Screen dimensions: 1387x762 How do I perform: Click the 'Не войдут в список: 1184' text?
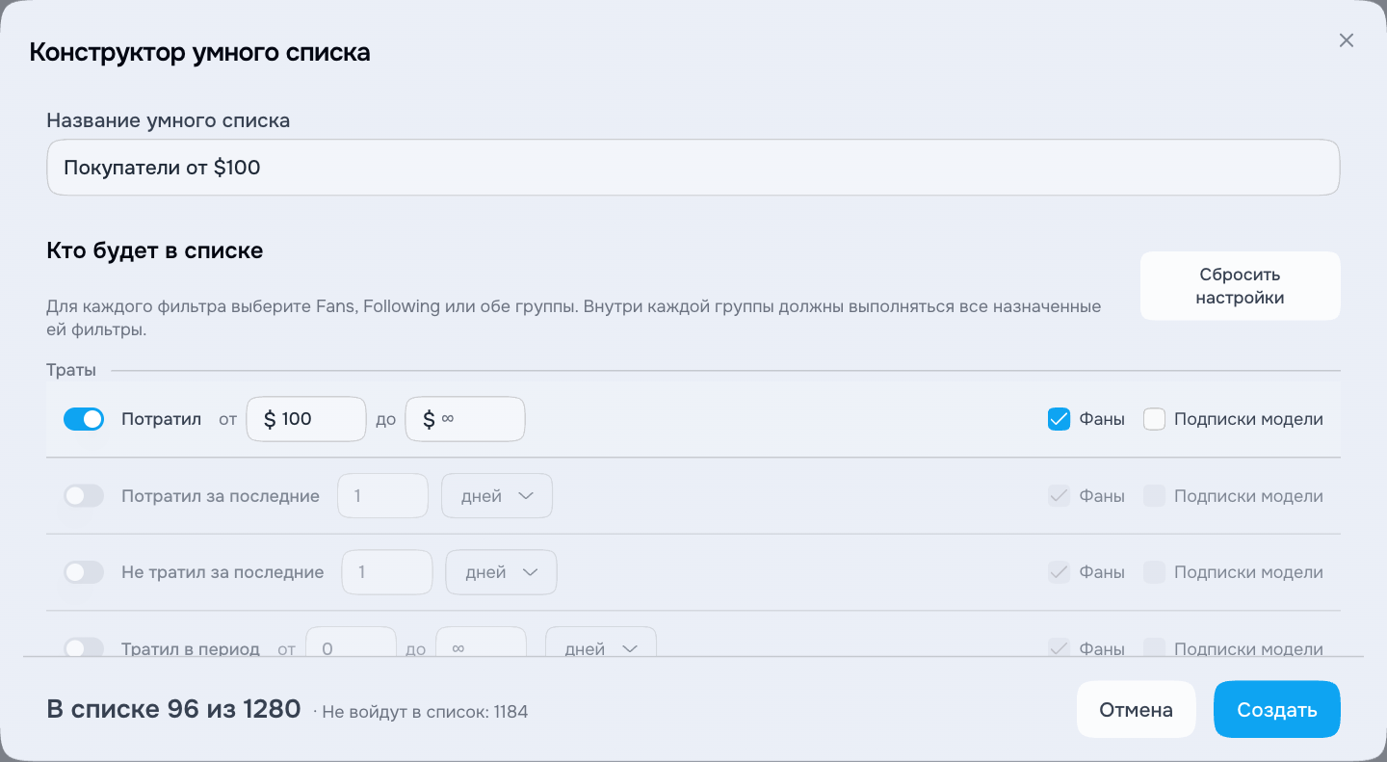tap(425, 712)
